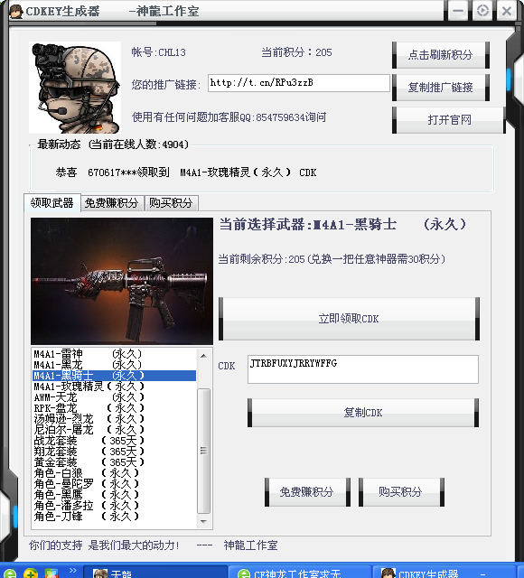The image size is (524, 578).
Task: Select 角色-白狼 in the list
Action: click(x=115, y=473)
